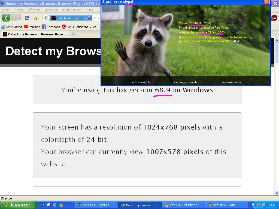Open the Virus Definitions & Sec... bookmark
The width and height of the screenshot is (279, 209).
click(x=80, y=27)
